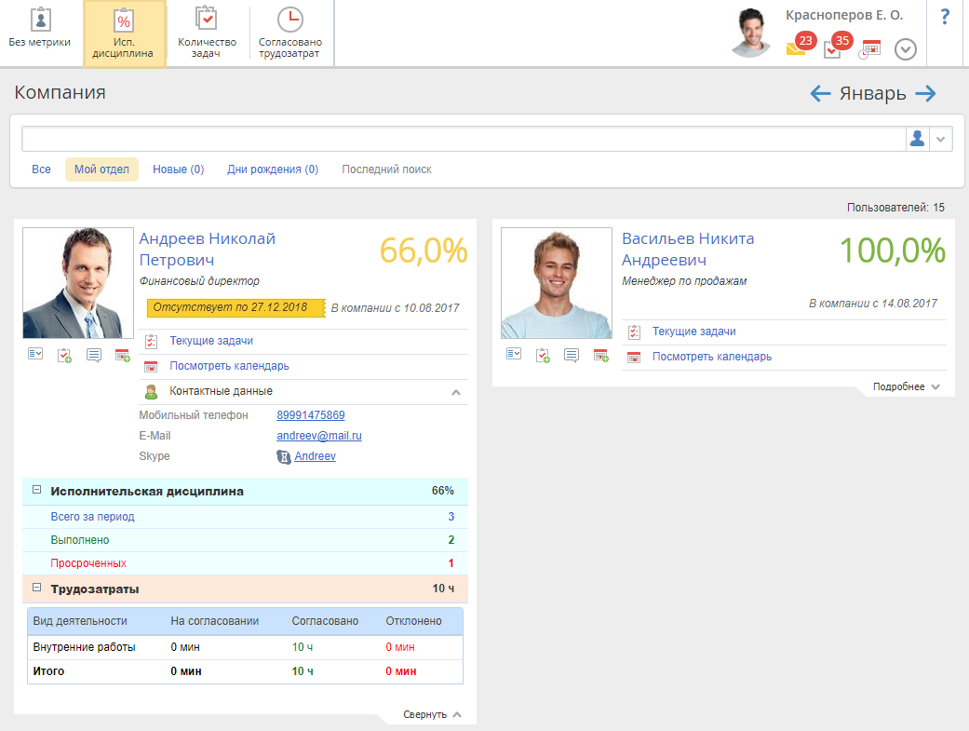Open Андреев's 'Текущие задачи' link

(211, 341)
